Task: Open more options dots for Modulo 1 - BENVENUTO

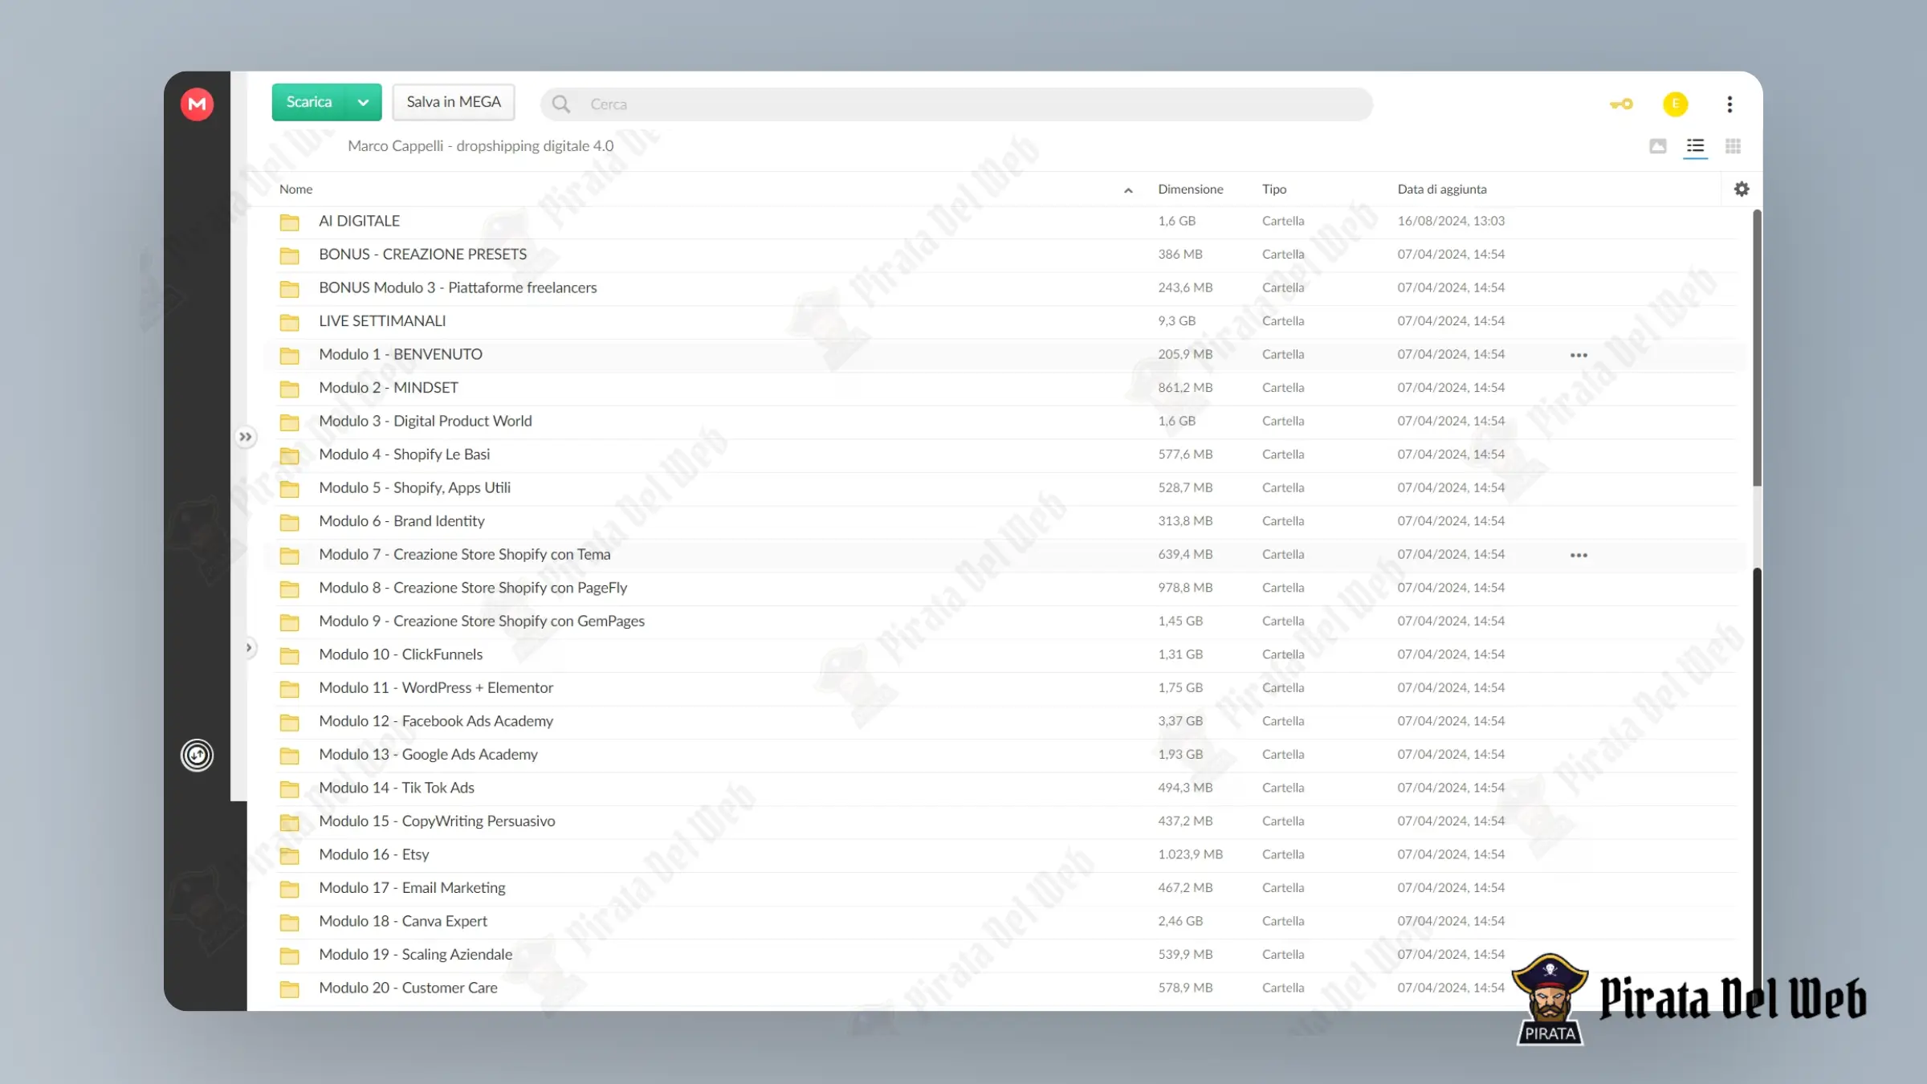Action: [1579, 355]
